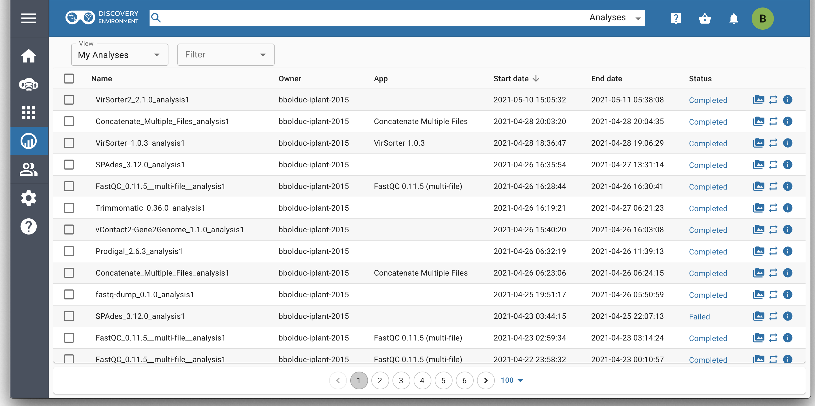The width and height of the screenshot is (815, 406).
Task: Open output folder for VirSorter2_2.1.0_analysis1
Action: (758, 100)
